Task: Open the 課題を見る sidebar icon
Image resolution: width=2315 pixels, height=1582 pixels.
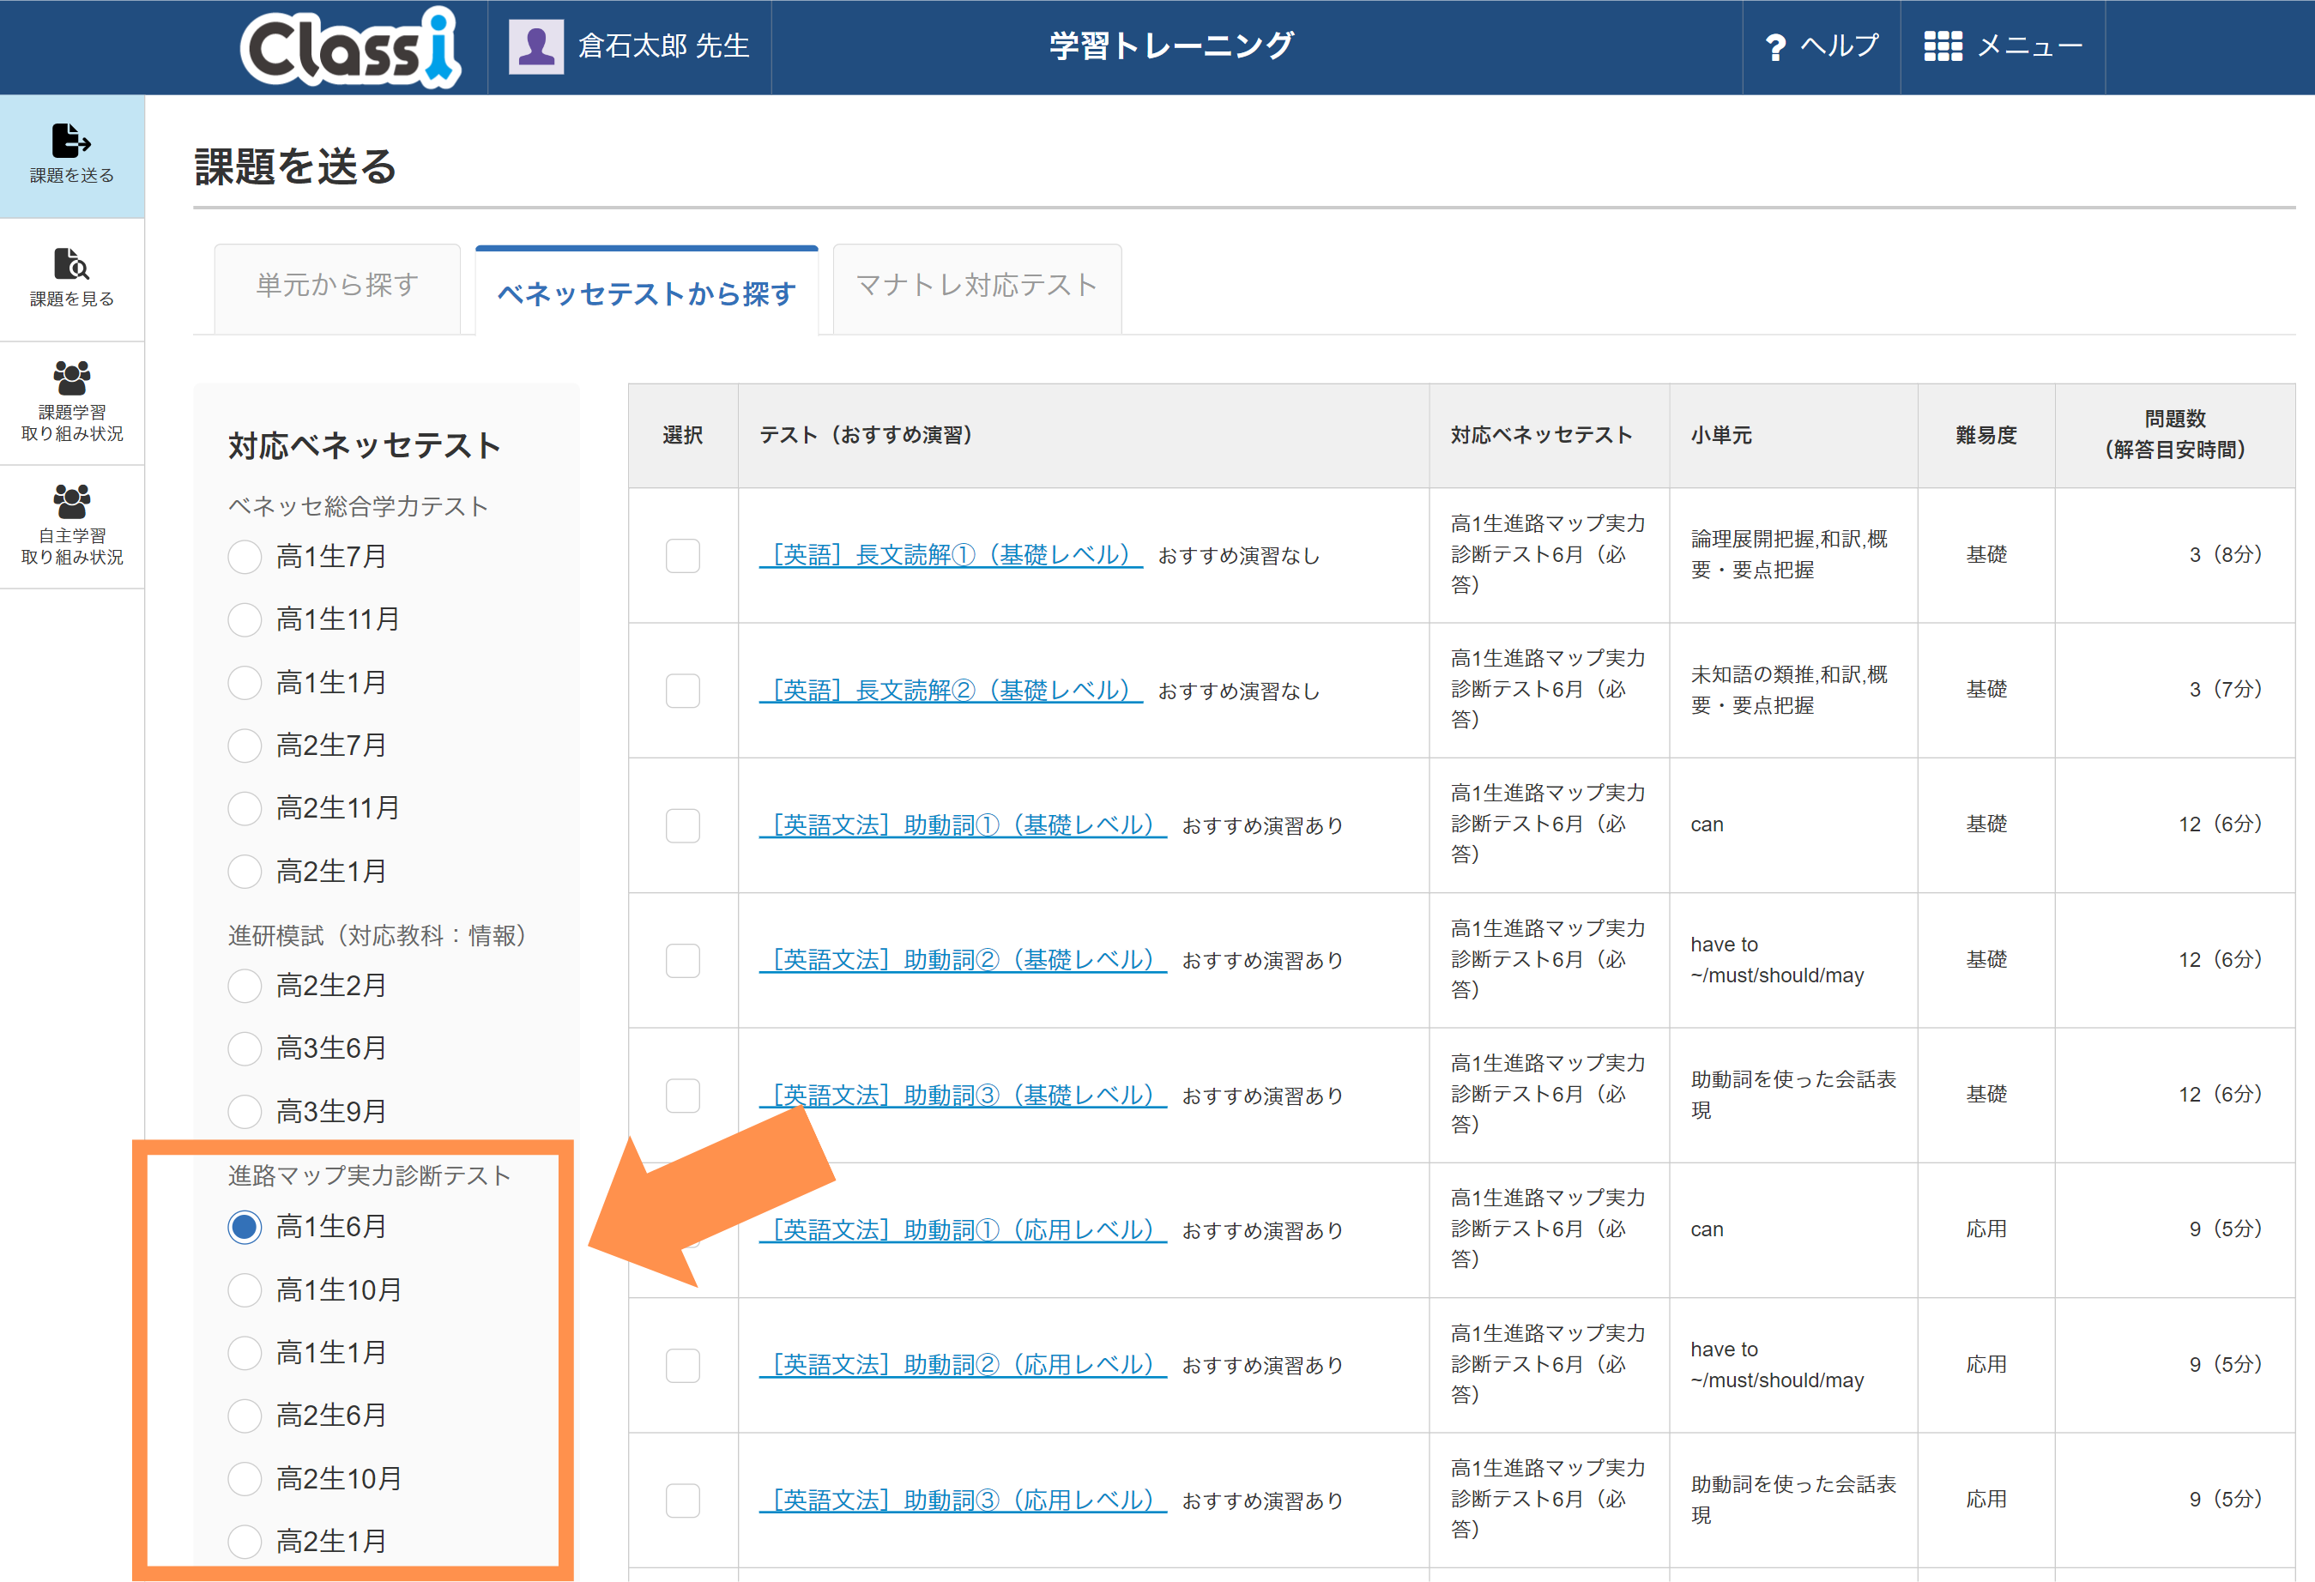Action: tap(72, 264)
